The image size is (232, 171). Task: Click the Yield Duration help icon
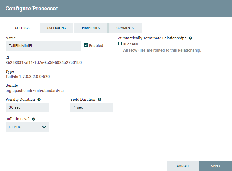[99, 100]
